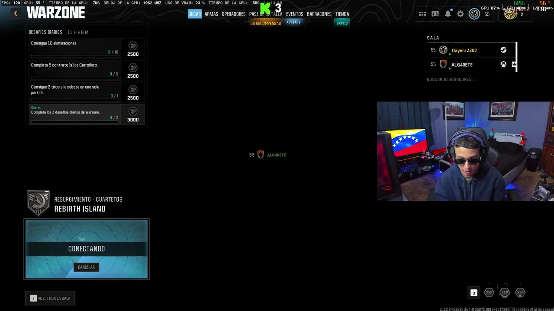The height and width of the screenshot is (311, 554).
Task: Click flayers2302's rank emblem
Action: pos(443,50)
